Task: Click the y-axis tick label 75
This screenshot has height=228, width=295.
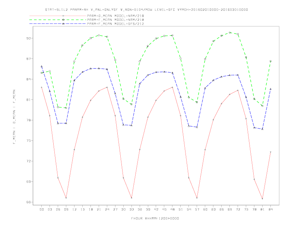Action: pos(28,141)
